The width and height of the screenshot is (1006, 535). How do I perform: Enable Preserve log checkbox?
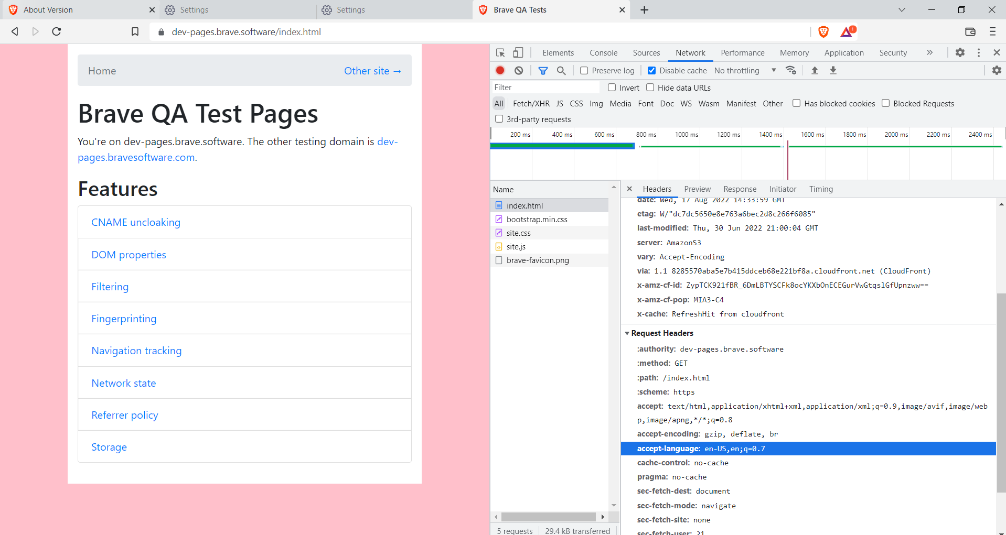click(584, 70)
